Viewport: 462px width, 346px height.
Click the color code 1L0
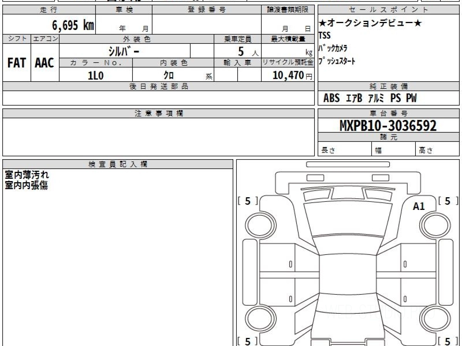pyautogui.click(x=96, y=75)
